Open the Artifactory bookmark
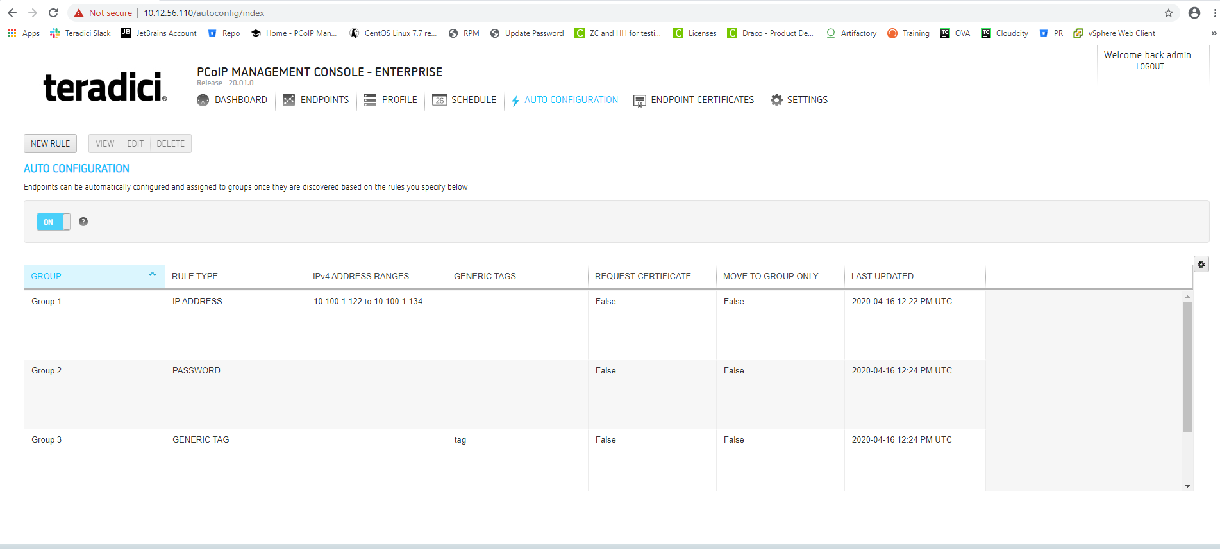Image resolution: width=1220 pixels, height=549 pixels. pos(851,33)
